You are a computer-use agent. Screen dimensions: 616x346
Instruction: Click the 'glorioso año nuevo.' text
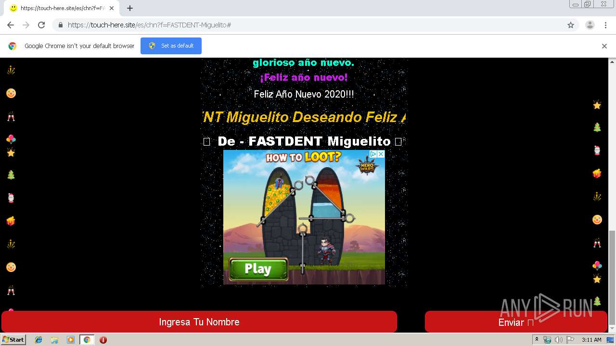[x=303, y=62]
